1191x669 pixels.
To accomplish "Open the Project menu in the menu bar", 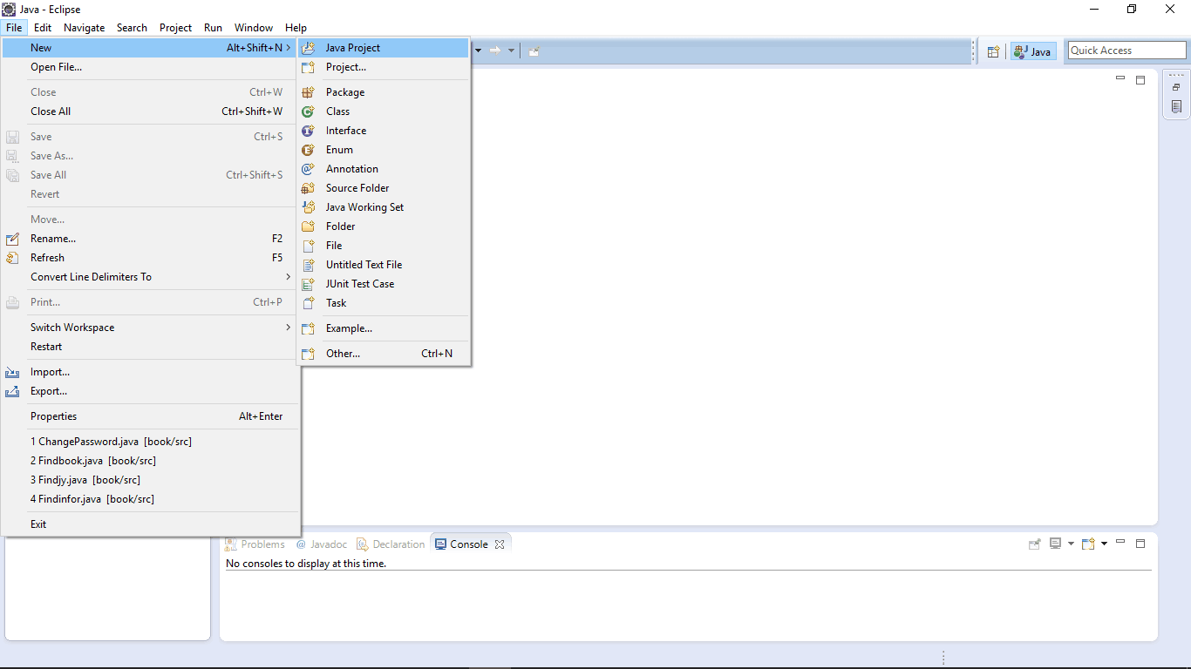I will pos(175,28).
